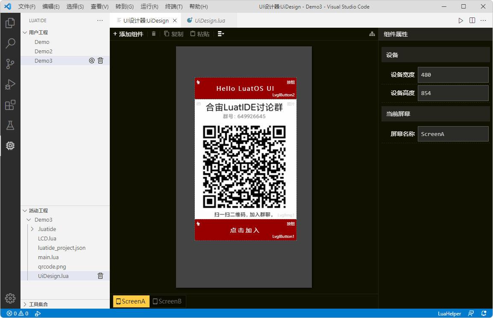493x318 pixels.
Task: Click the 添加组件 button
Action: (128, 34)
